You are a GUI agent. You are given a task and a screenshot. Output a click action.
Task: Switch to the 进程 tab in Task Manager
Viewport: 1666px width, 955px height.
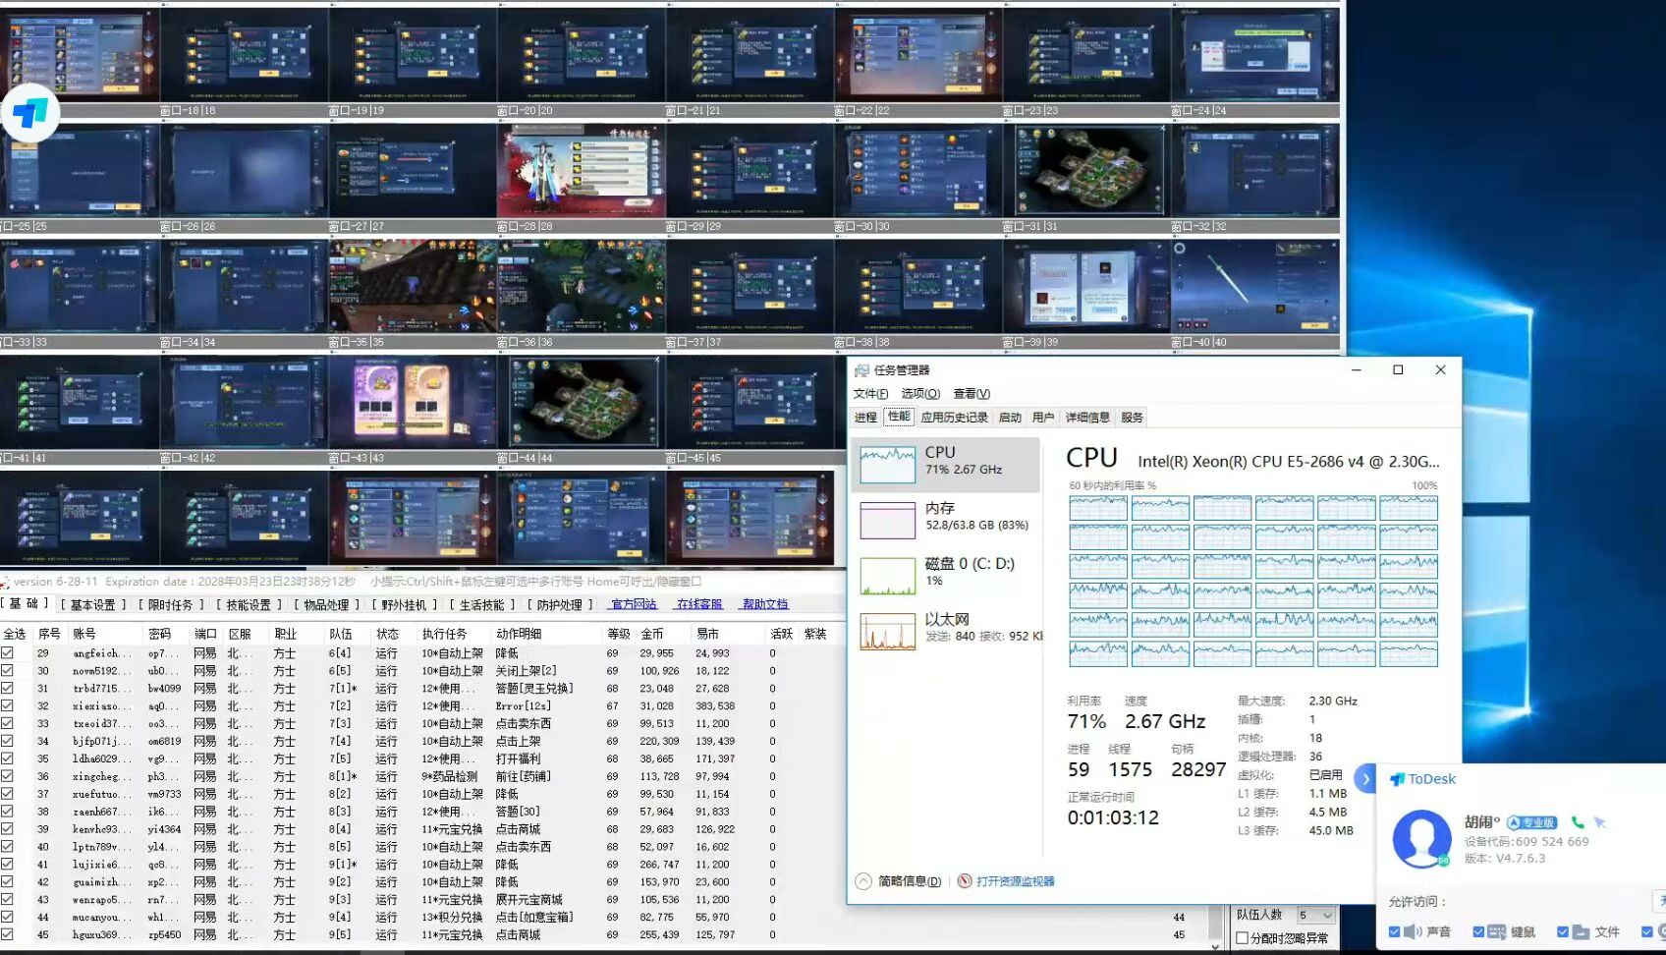click(865, 418)
